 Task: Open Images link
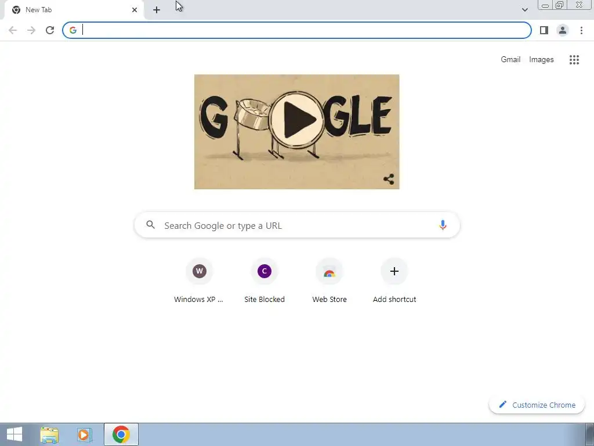click(x=541, y=60)
